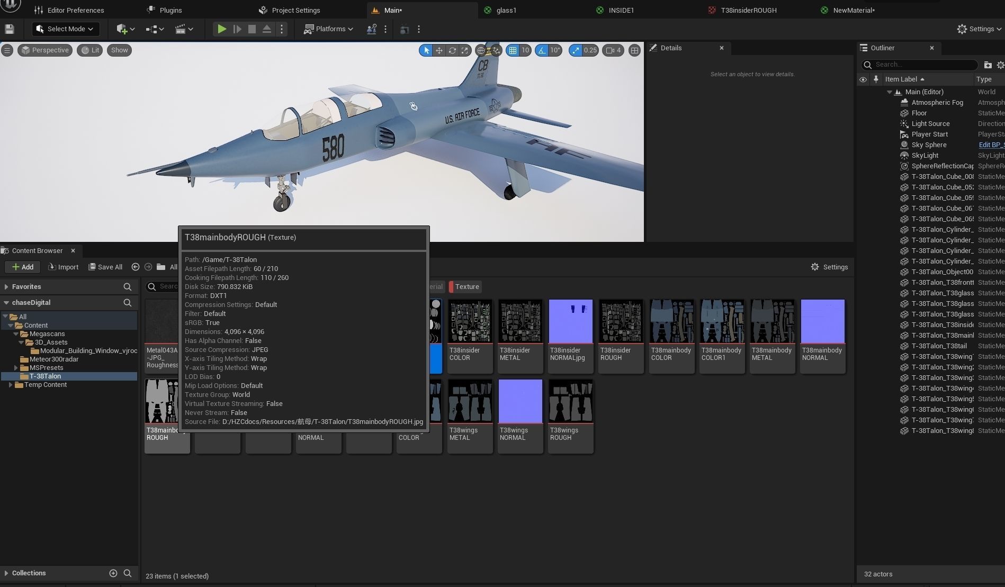Expand the MSPresets folder
This screenshot has height=587, width=1005.
click(16, 368)
